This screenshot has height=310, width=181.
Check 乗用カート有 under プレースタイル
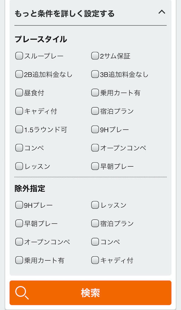95,93
